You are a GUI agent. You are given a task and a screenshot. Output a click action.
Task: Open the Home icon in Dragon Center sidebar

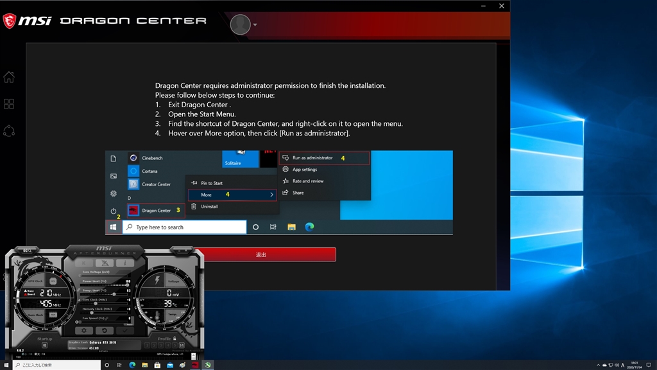[9, 77]
